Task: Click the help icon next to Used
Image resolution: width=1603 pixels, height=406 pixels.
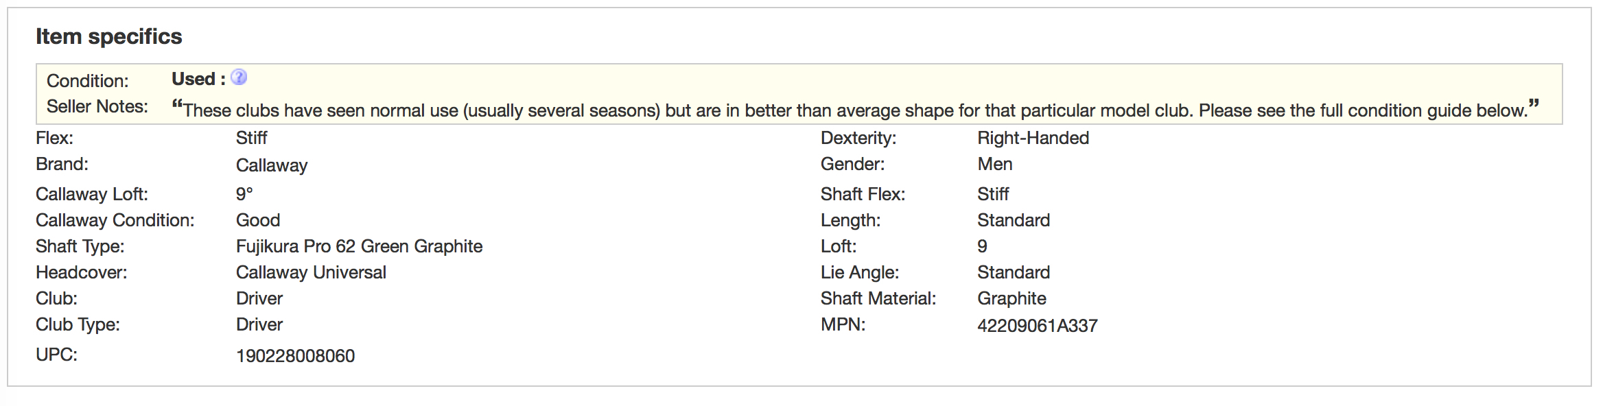Action: pos(239,77)
